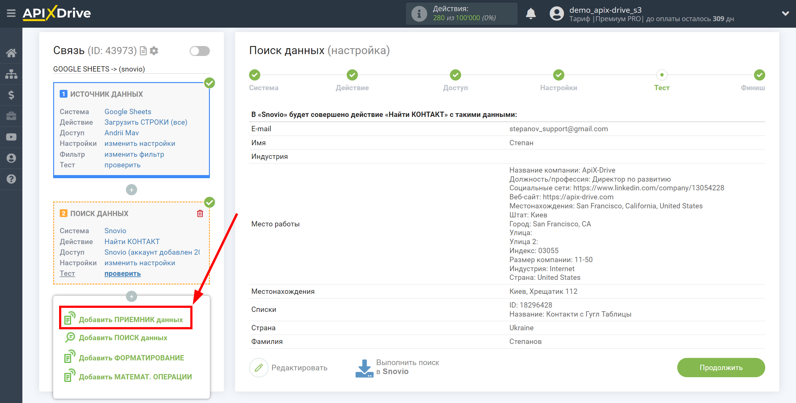The height and width of the screenshot is (403, 796).
Task: Expand the account dropdown chevron
Action: pos(785,14)
